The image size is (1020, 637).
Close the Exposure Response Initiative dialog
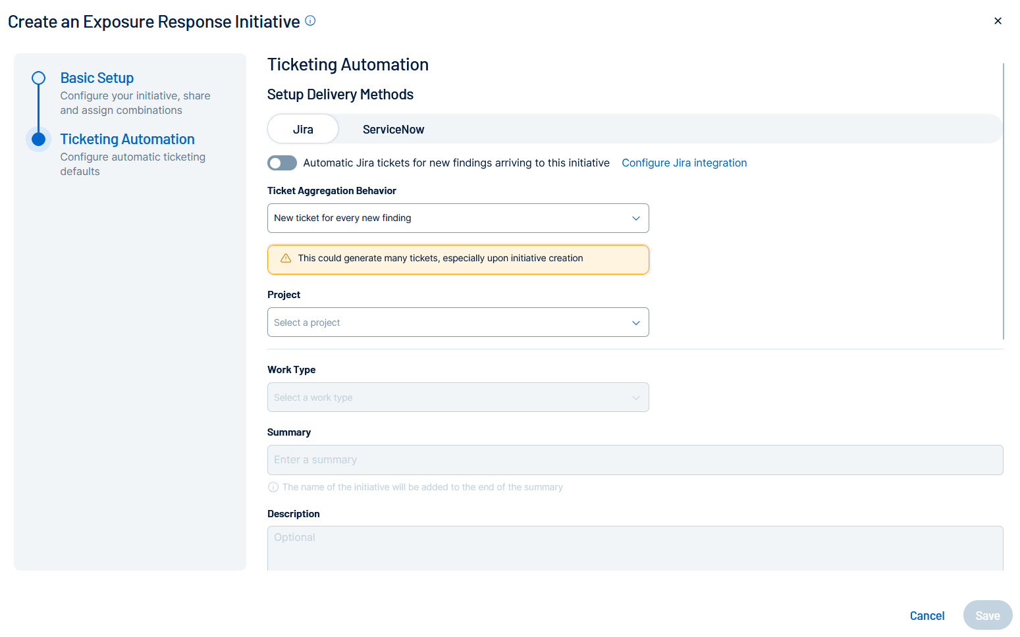998,21
